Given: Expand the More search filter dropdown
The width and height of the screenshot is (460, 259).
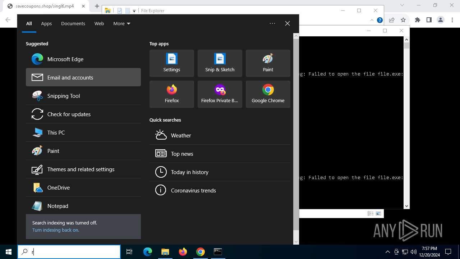Looking at the screenshot, I should pos(122,23).
